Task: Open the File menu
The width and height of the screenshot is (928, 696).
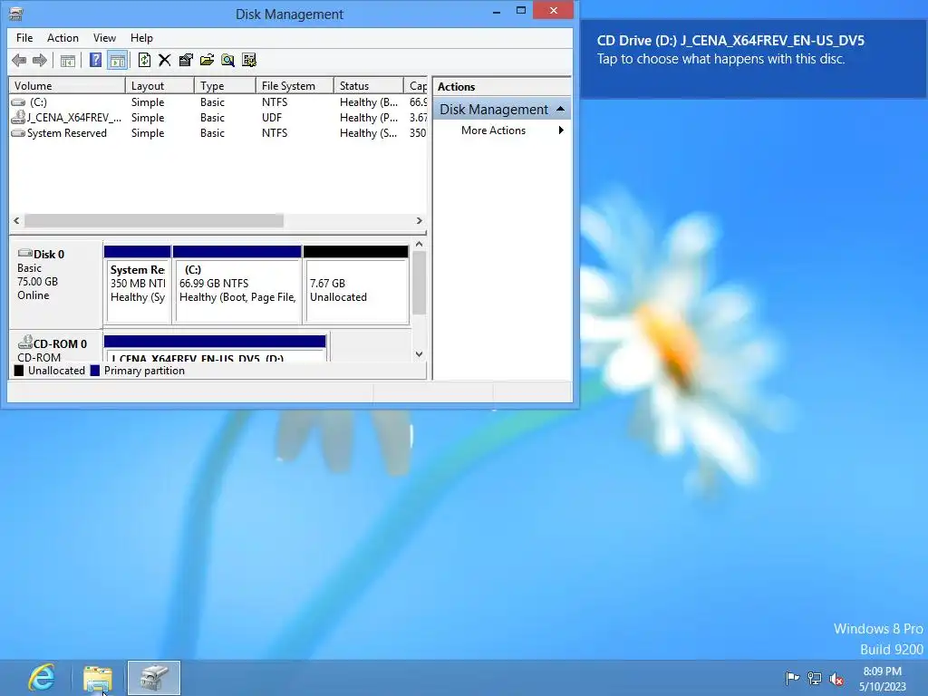Action: (24, 38)
